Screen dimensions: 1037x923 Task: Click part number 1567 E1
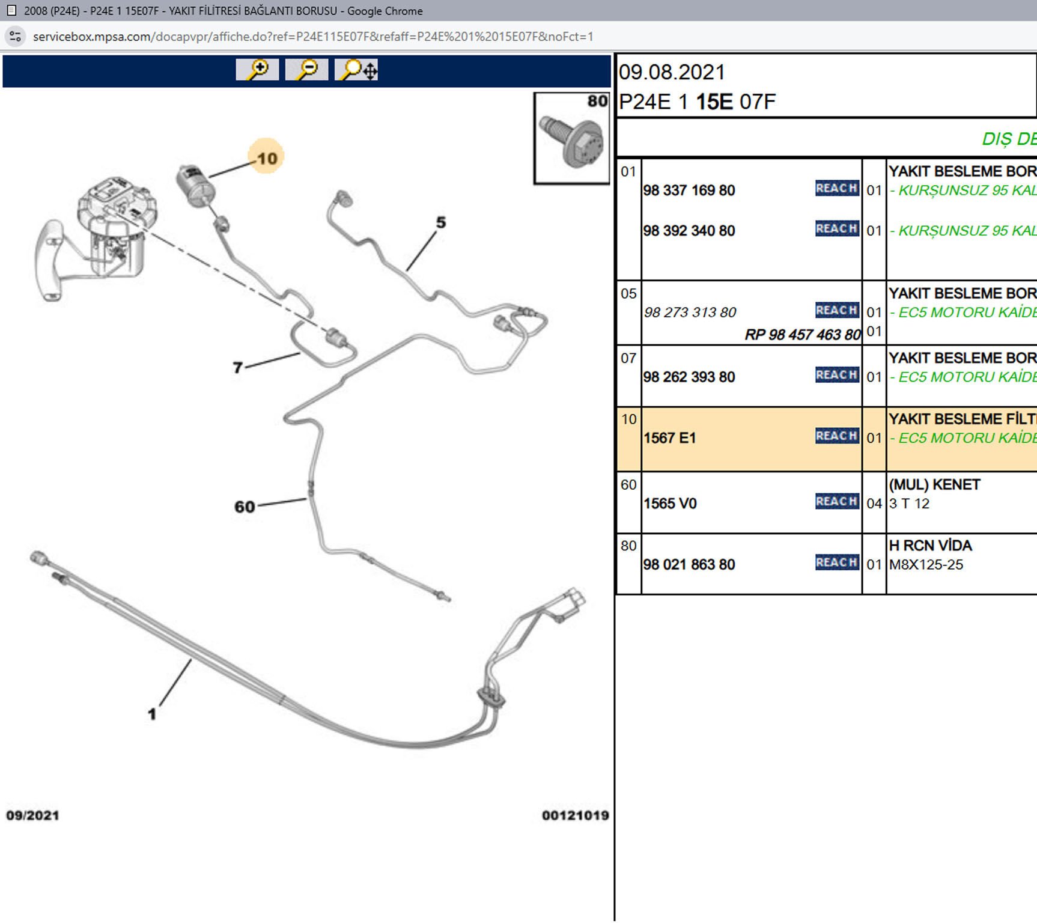point(669,438)
